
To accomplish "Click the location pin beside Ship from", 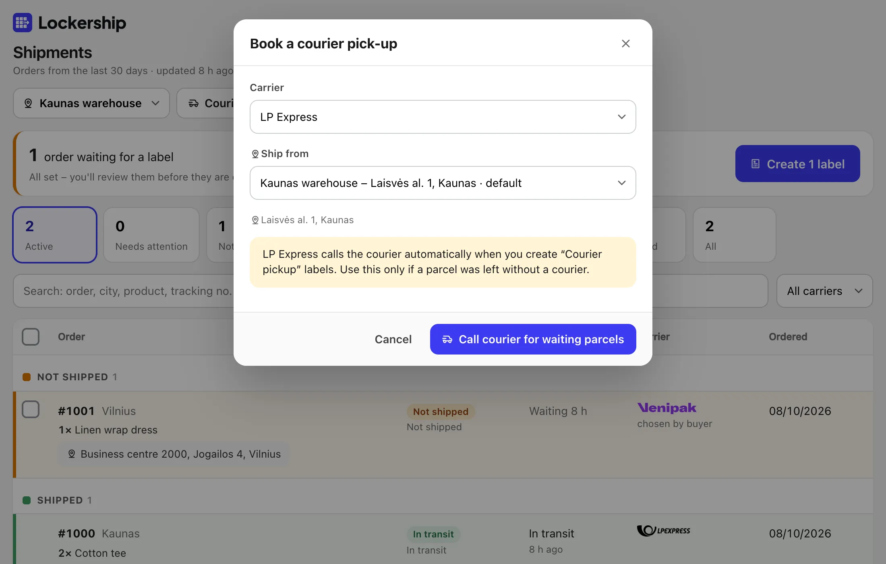I will (x=255, y=154).
